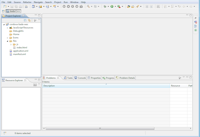
Task: Click the green Run button in toolbar
Action: (x=112, y=7)
